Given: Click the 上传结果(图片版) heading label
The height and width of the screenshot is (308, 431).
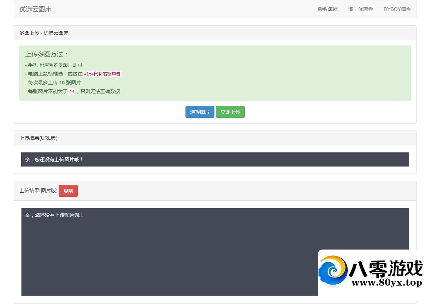Looking at the screenshot, I should 39,191.
